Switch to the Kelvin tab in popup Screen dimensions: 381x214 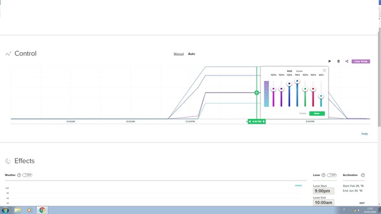[x=299, y=71]
